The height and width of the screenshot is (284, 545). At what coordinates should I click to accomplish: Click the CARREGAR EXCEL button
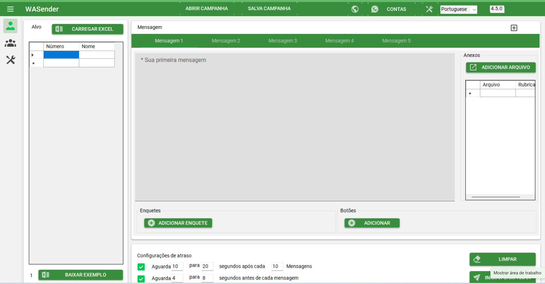[x=88, y=29]
